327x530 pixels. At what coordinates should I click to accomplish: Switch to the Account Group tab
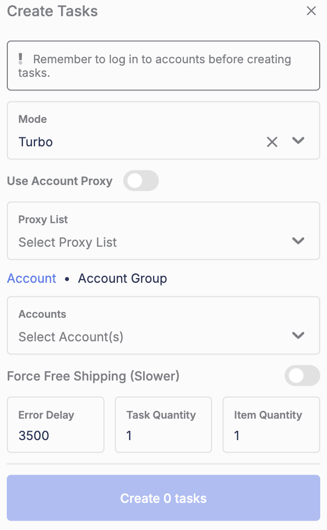(122, 278)
